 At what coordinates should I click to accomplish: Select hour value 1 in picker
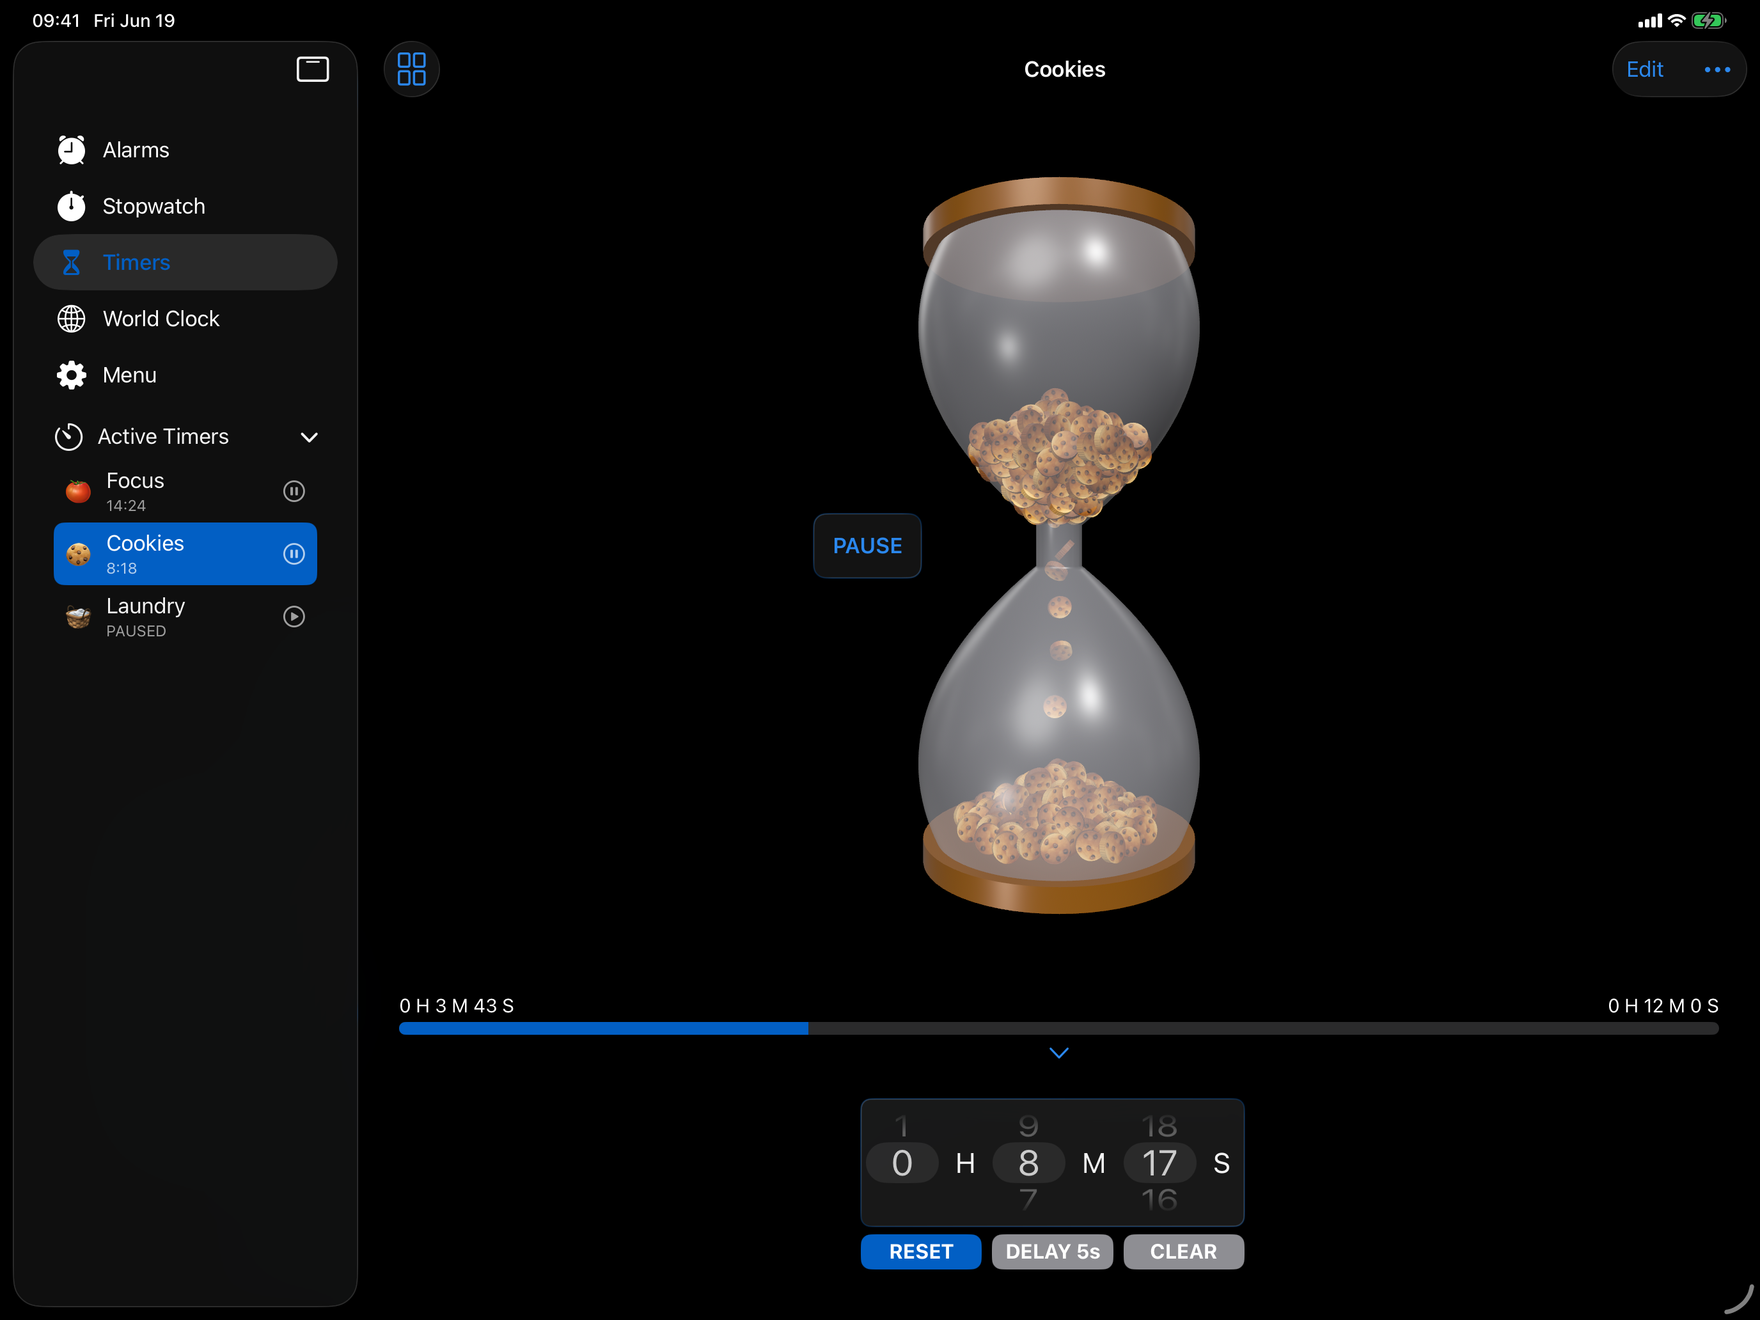pyautogui.click(x=902, y=1126)
